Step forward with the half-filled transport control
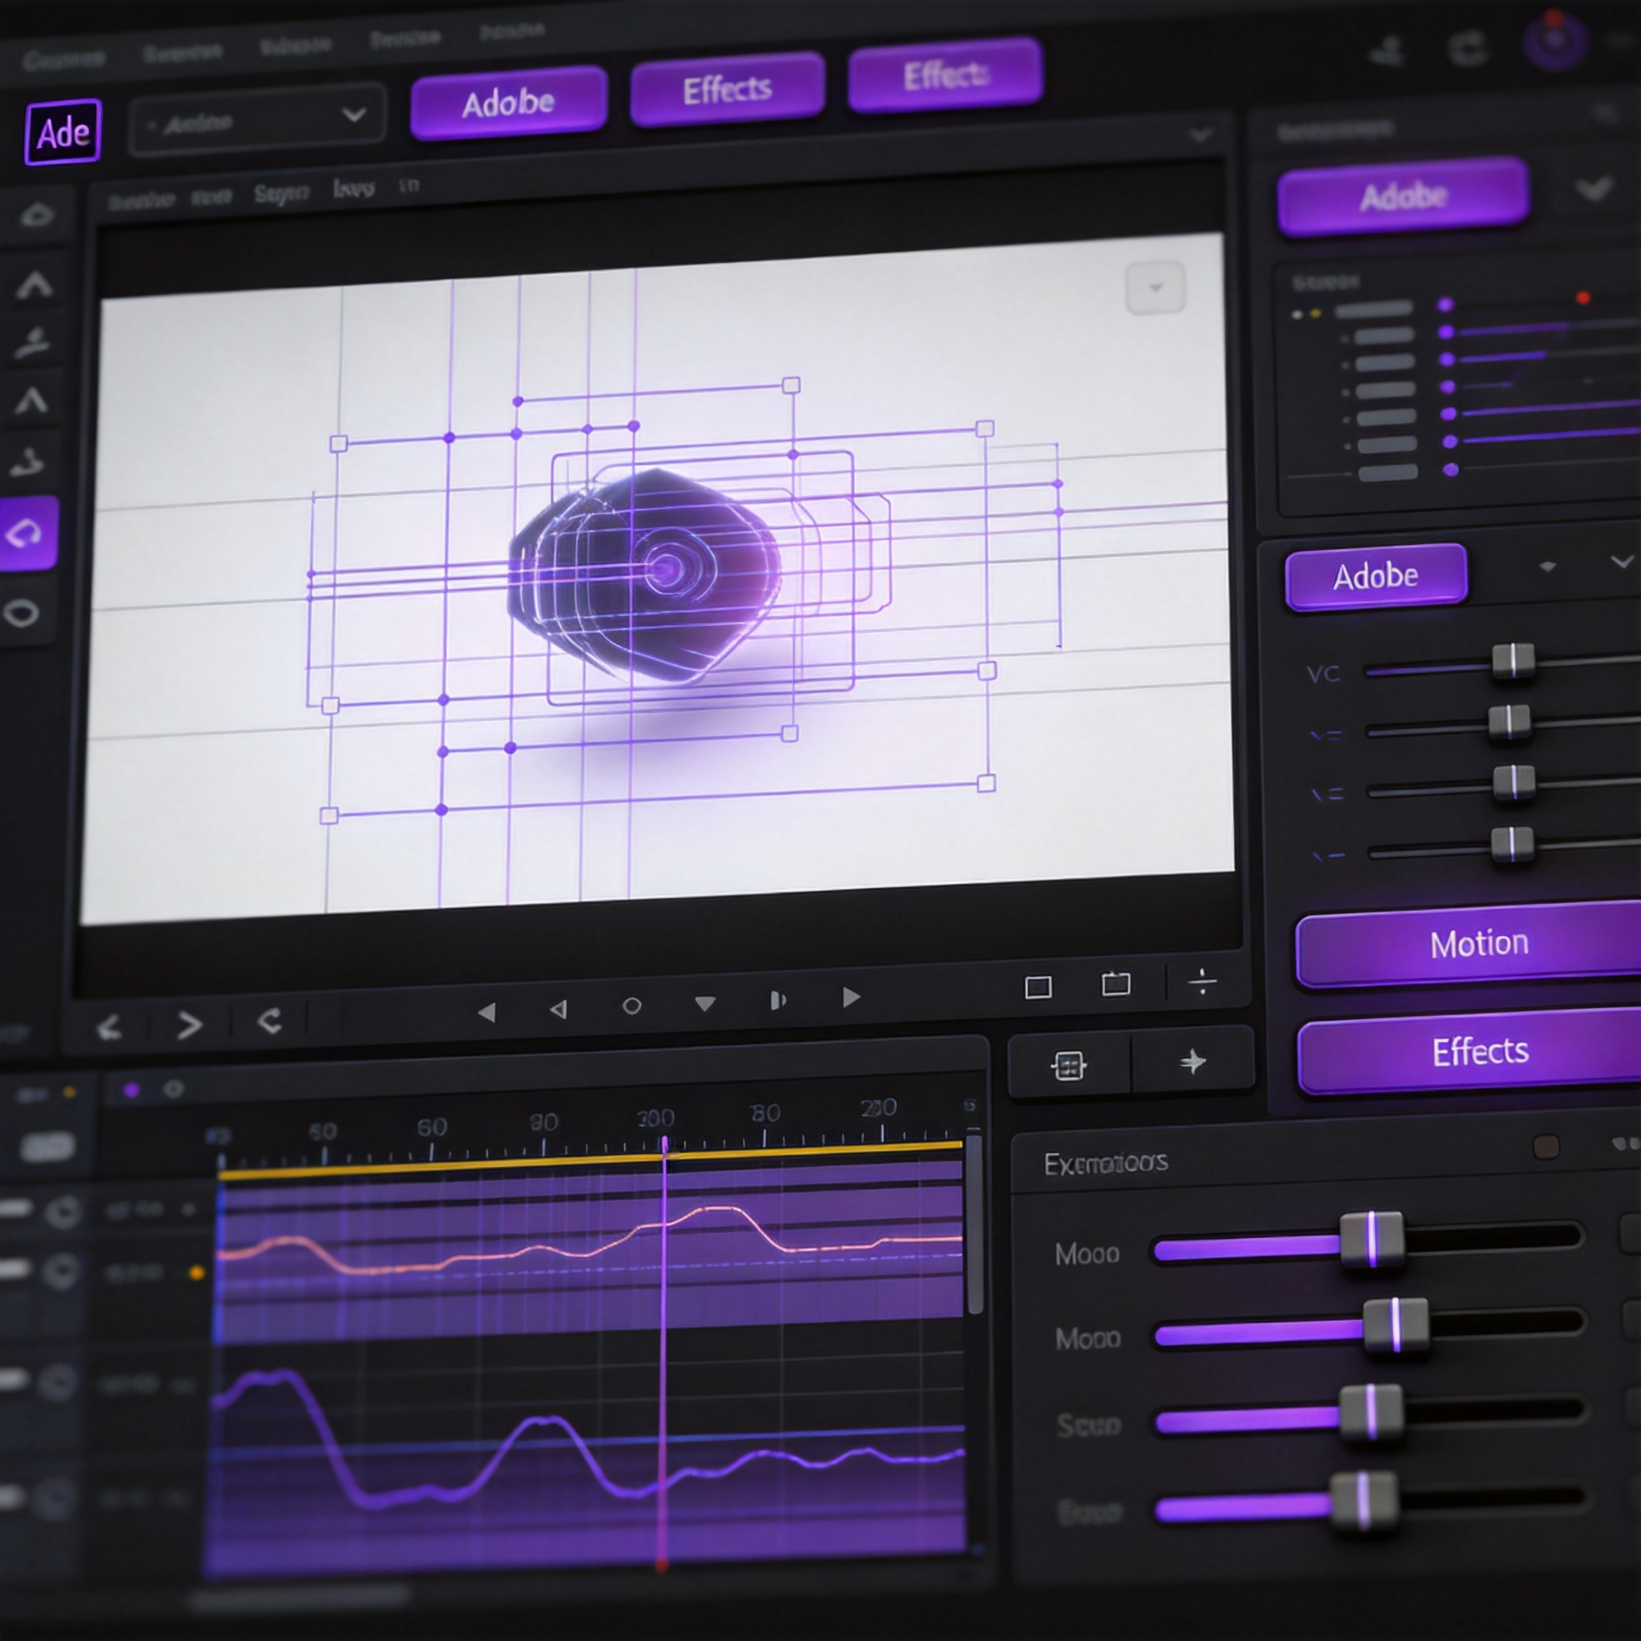This screenshot has width=1641, height=1641. point(777,1001)
